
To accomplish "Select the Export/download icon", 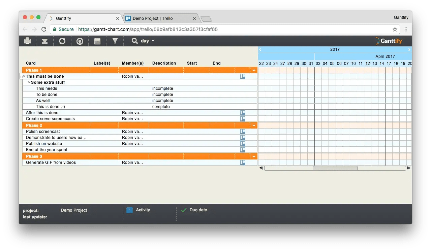I will point(45,41).
